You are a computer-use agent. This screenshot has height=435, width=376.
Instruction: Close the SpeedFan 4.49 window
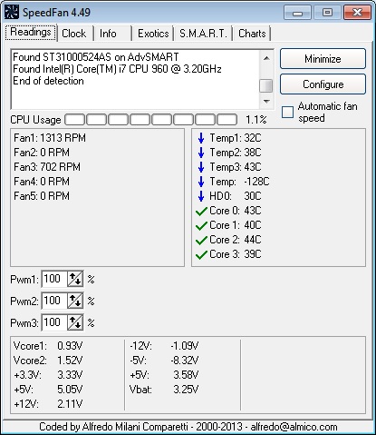(x=357, y=13)
